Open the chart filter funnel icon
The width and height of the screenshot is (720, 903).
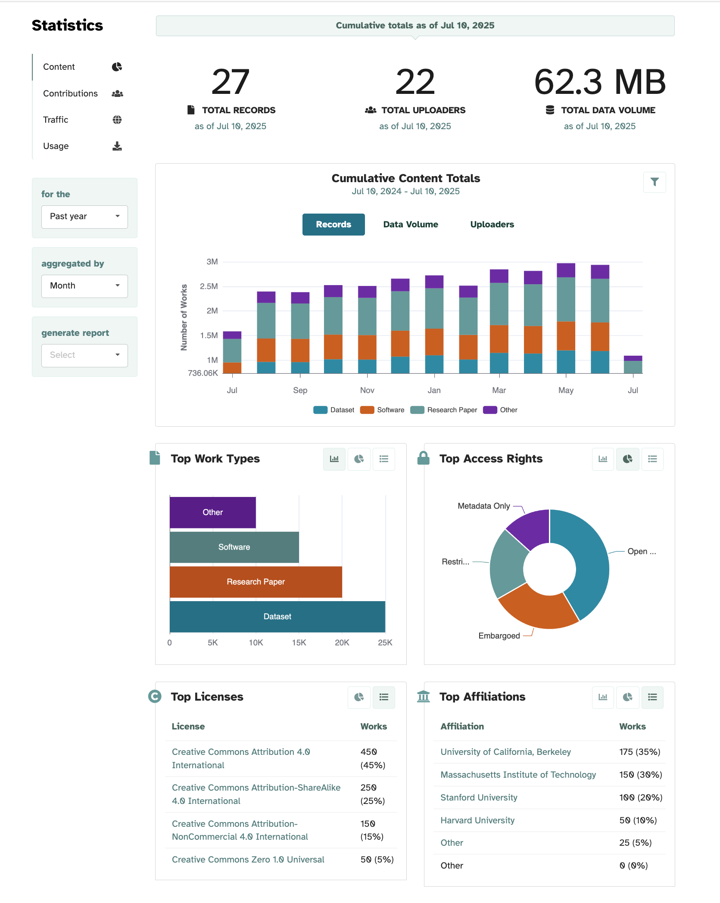point(654,182)
